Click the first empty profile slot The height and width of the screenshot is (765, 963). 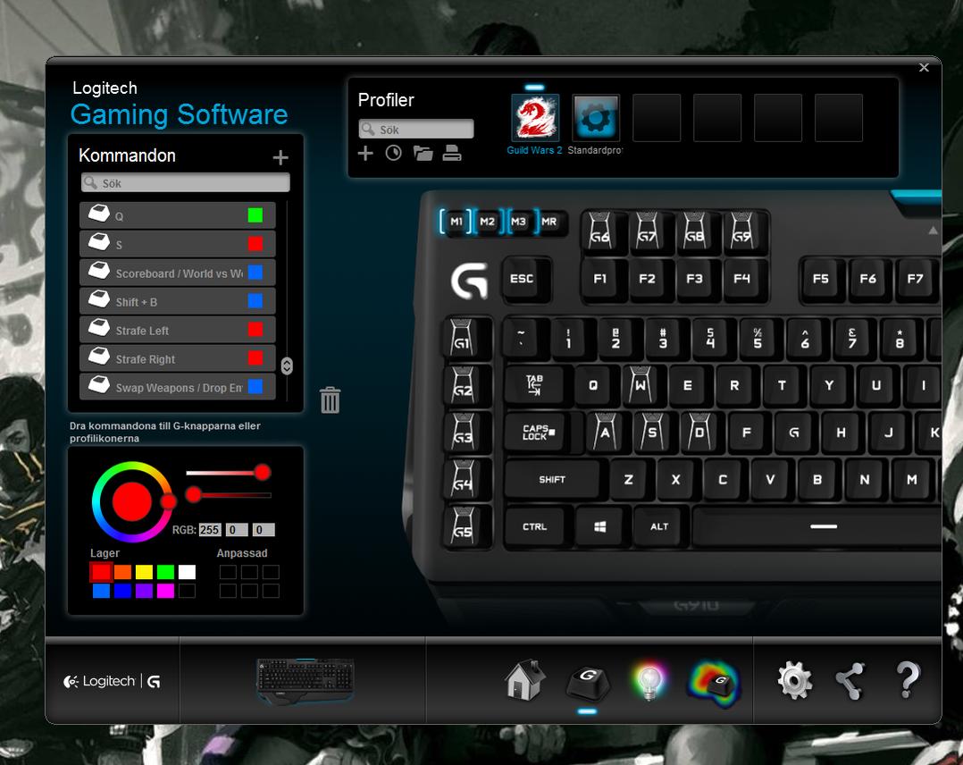coord(657,118)
